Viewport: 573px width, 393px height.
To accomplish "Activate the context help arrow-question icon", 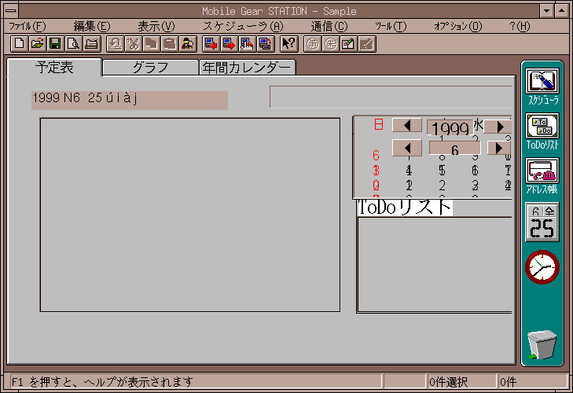I will tap(289, 44).
